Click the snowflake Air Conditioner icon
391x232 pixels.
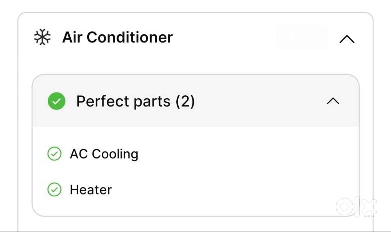[x=42, y=38]
